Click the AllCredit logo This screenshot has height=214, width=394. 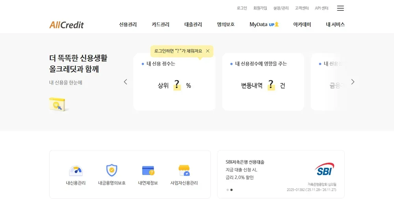[x=67, y=24]
